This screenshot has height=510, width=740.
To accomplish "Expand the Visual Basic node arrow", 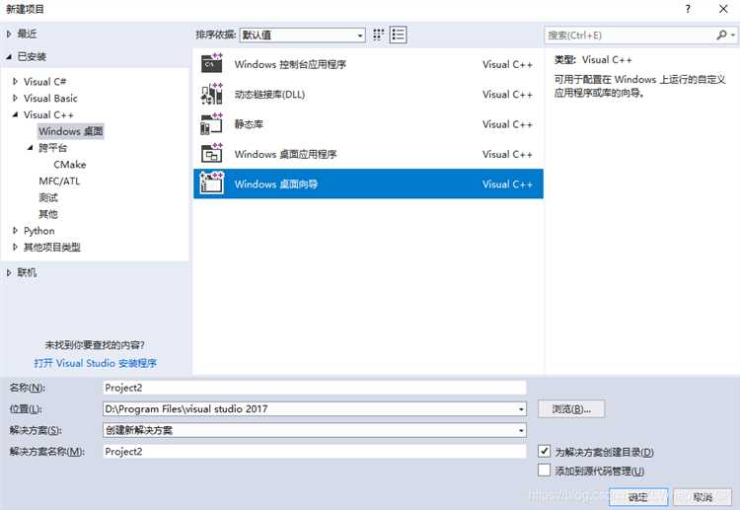I will coord(15,98).
